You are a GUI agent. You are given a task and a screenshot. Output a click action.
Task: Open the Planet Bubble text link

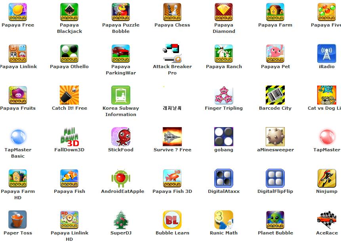[275, 233]
